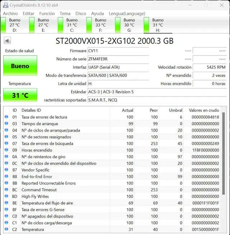This screenshot has width=230, height=235.
Task: Click status dot for Nº de ciclos carga/descarga
Action: click(x=6, y=222)
